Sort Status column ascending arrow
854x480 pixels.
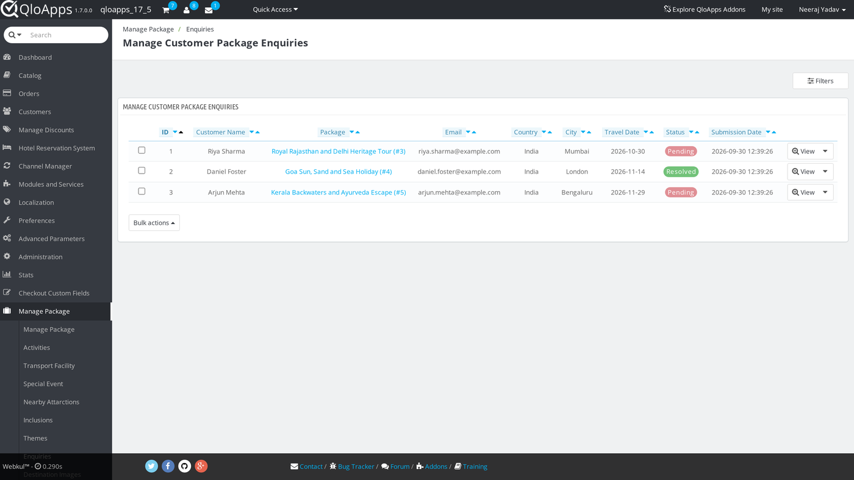point(697,132)
